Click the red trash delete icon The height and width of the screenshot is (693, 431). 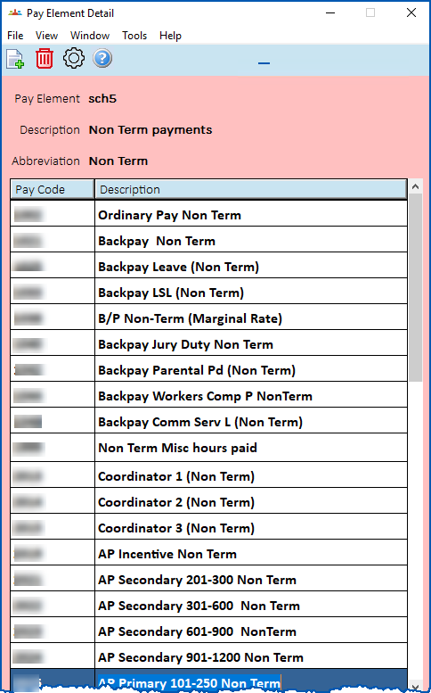click(45, 59)
